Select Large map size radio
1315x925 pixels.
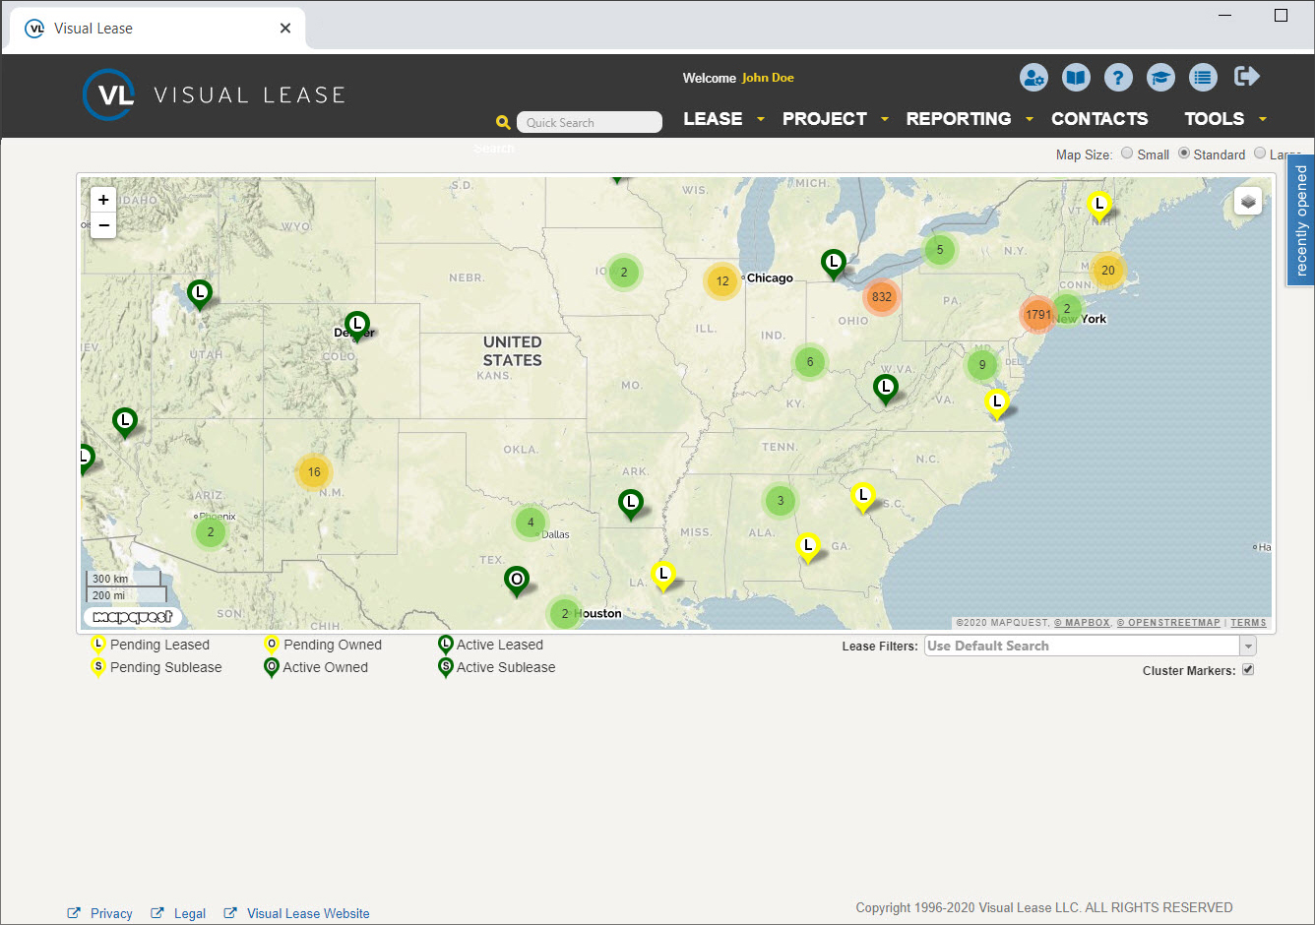[1260, 154]
